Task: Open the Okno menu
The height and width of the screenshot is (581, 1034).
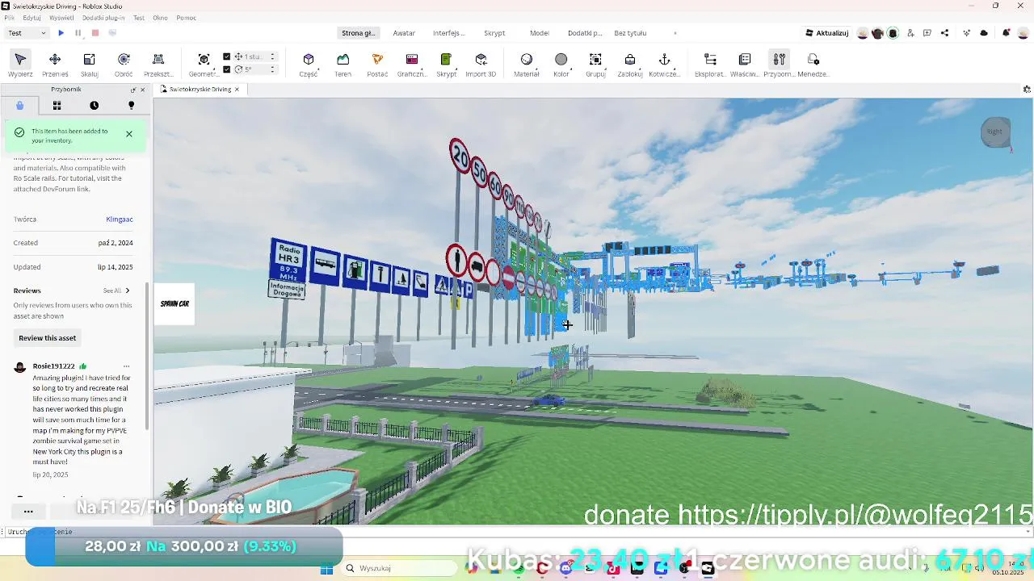Action: click(160, 18)
